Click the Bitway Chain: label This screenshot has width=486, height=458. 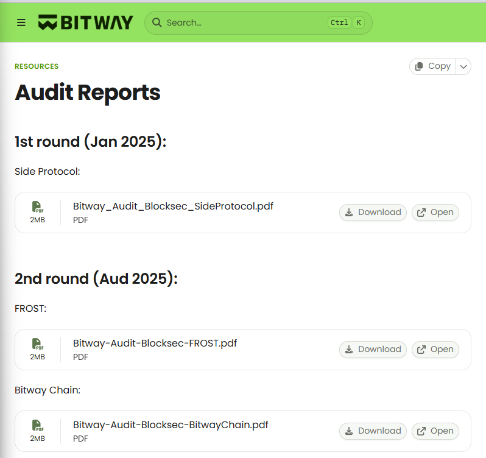[48, 390]
